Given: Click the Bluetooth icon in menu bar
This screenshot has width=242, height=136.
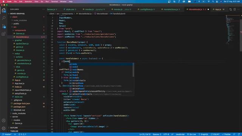Looking at the screenshot, I should click(x=199, y=2).
